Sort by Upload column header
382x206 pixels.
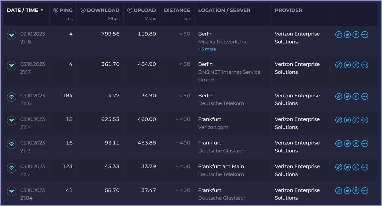tap(142, 10)
